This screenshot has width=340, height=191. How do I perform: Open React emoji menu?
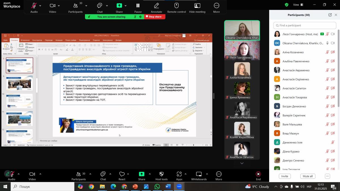(x=122, y=174)
